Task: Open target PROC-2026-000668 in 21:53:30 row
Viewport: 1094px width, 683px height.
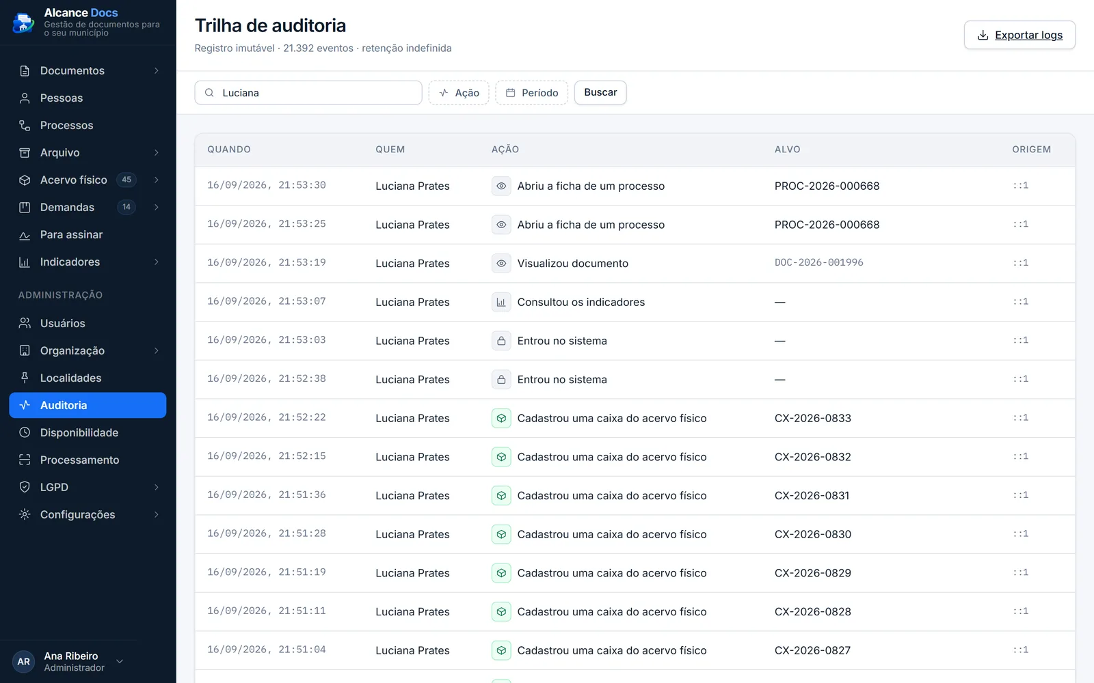Action: point(827,186)
